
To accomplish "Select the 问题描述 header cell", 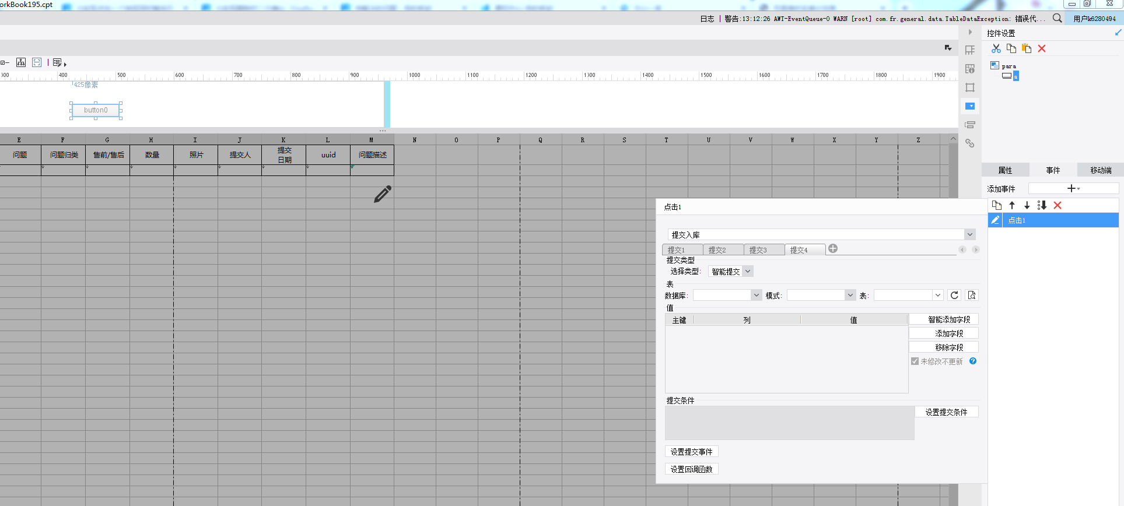I will tap(372, 155).
